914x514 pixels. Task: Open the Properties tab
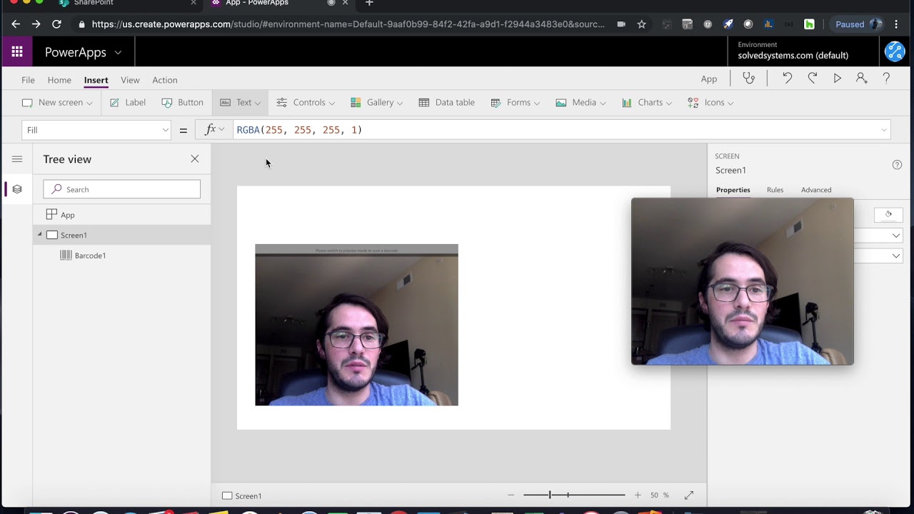tap(733, 190)
